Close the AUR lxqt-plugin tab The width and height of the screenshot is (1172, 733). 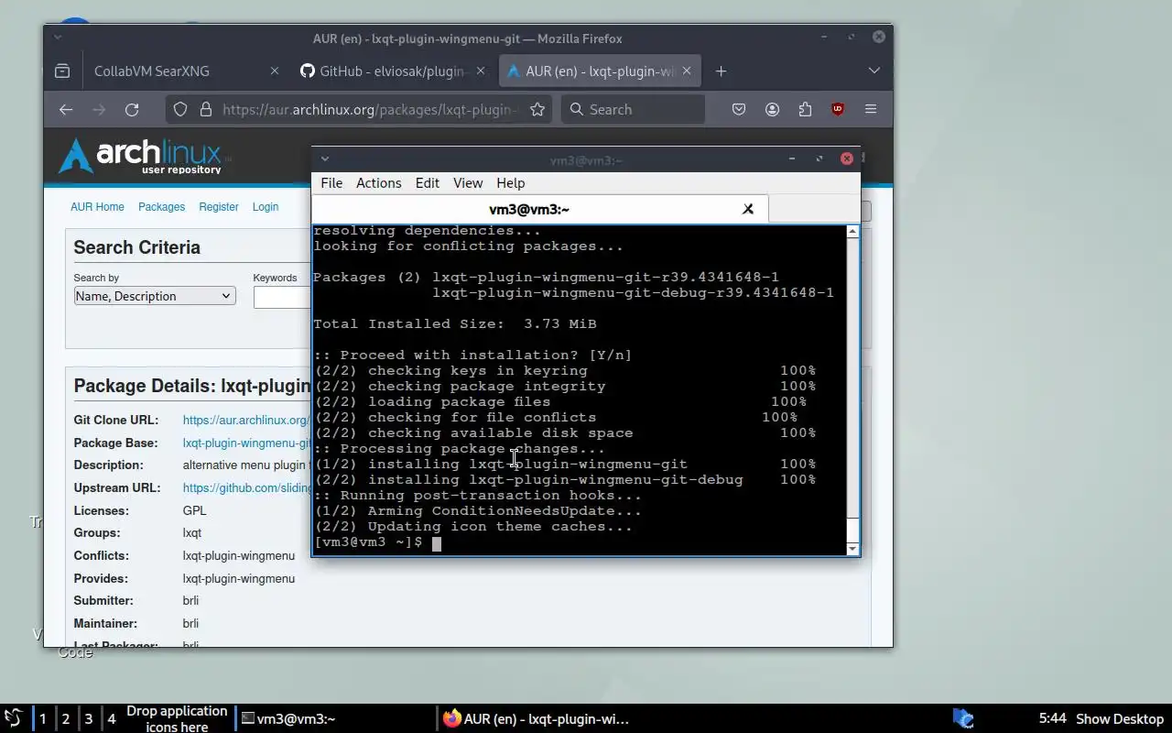687,71
